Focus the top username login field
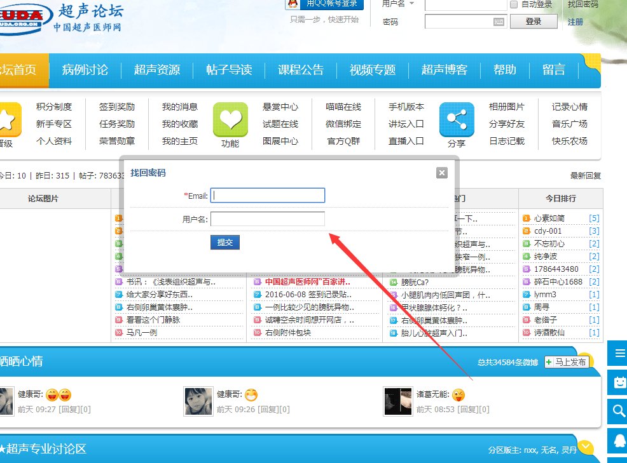This screenshot has height=463, width=627. (x=465, y=4)
